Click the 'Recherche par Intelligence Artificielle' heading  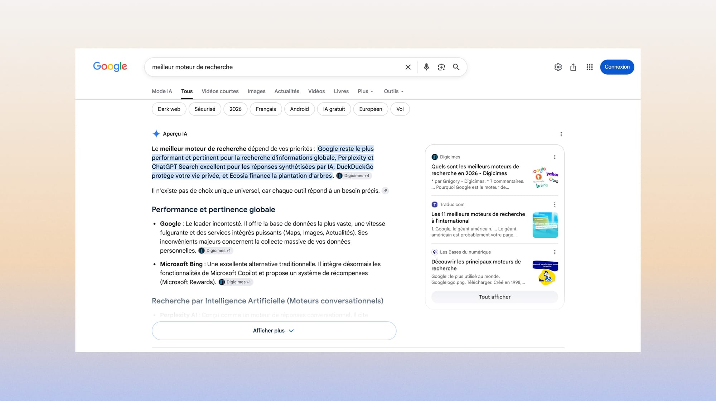tap(267, 301)
